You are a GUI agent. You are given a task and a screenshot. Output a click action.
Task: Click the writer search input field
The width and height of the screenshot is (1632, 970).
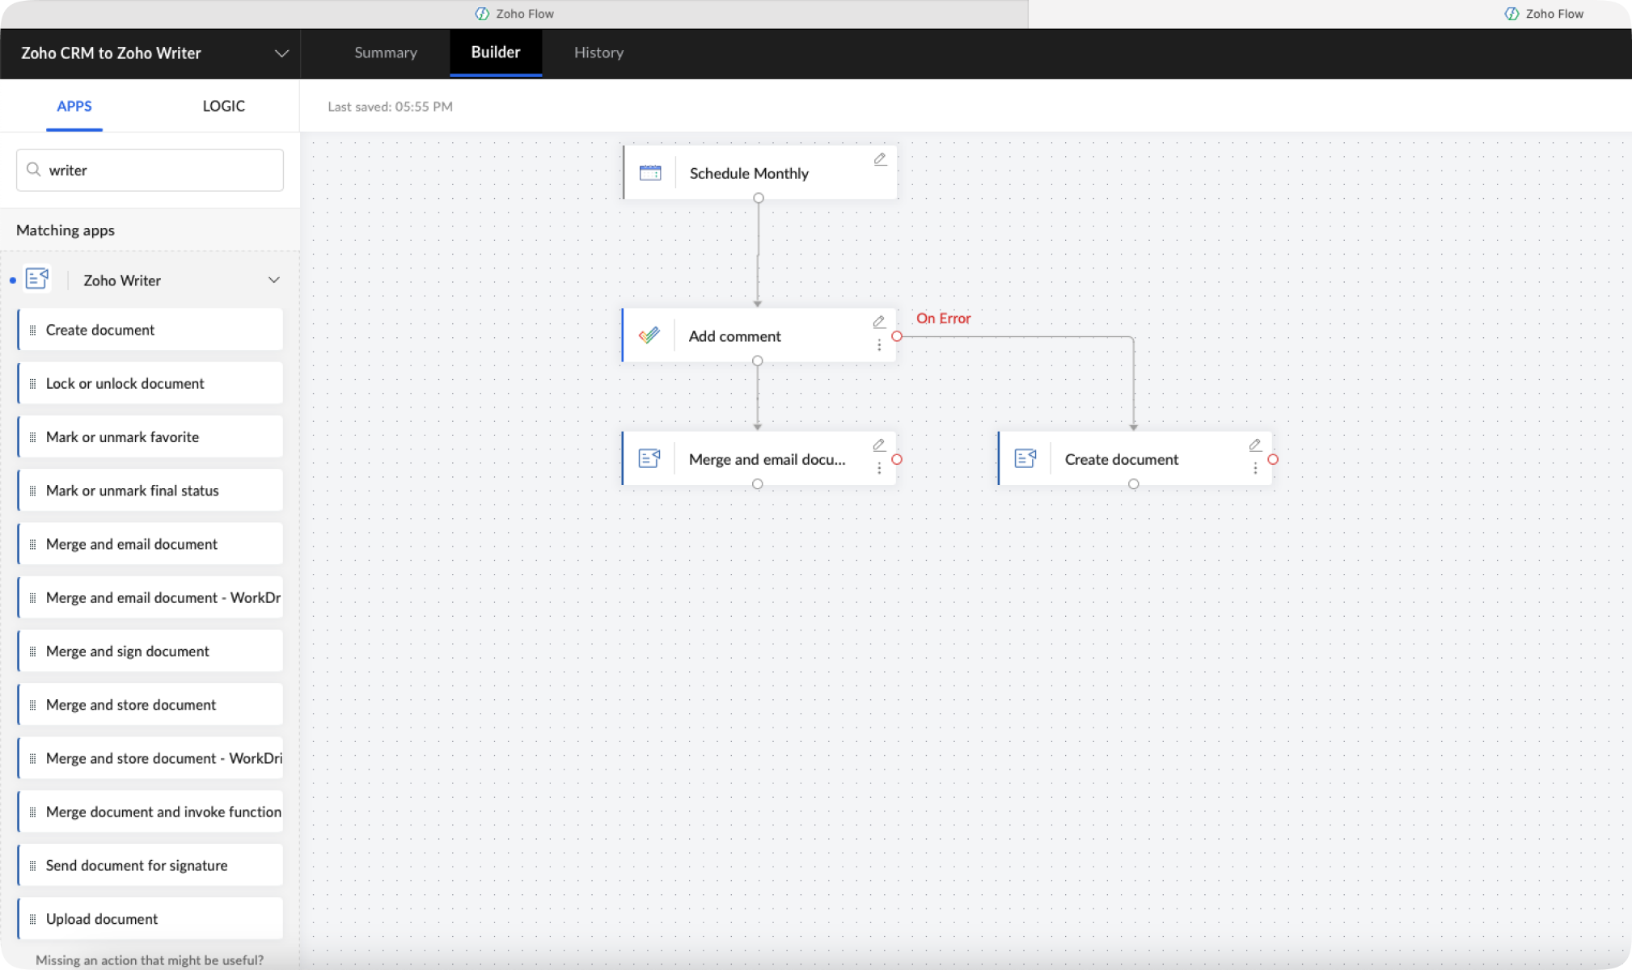[x=162, y=170]
